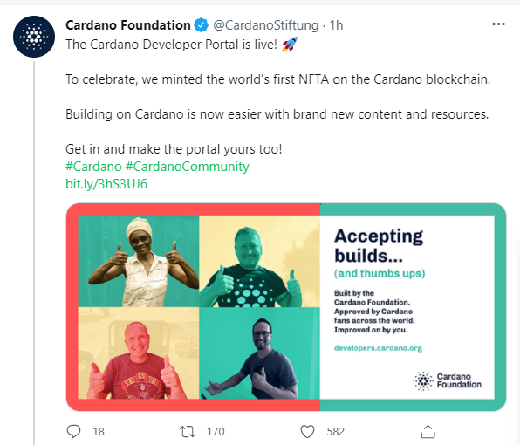Image resolution: width=520 pixels, height=445 pixels.
Task: Click the 170 retweets count
Action: pyautogui.click(x=216, y=432)
